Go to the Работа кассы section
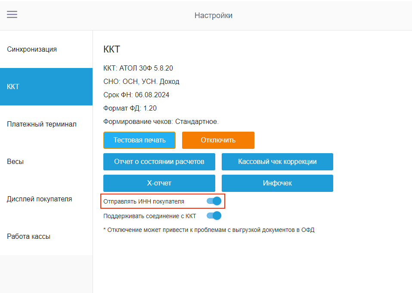412x293 pixels. (28, 236)
